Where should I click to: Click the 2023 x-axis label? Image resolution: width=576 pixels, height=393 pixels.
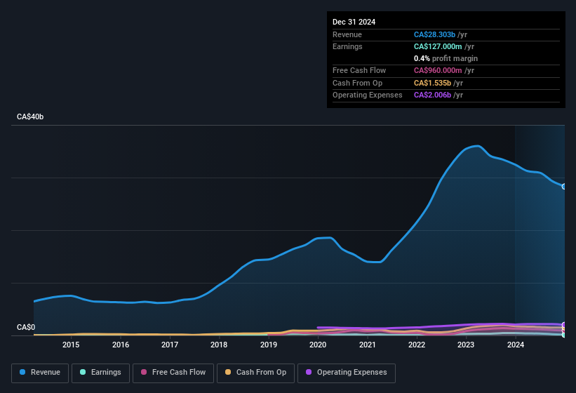(466, 345)
